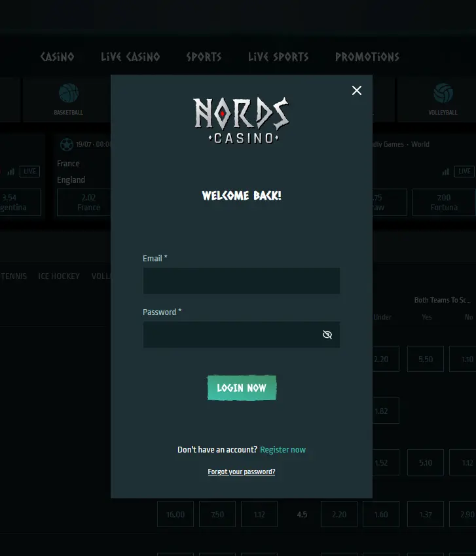Click the LIVE badge at left match card
This screenshot has height=556, width=476.
tap(29, 172)
